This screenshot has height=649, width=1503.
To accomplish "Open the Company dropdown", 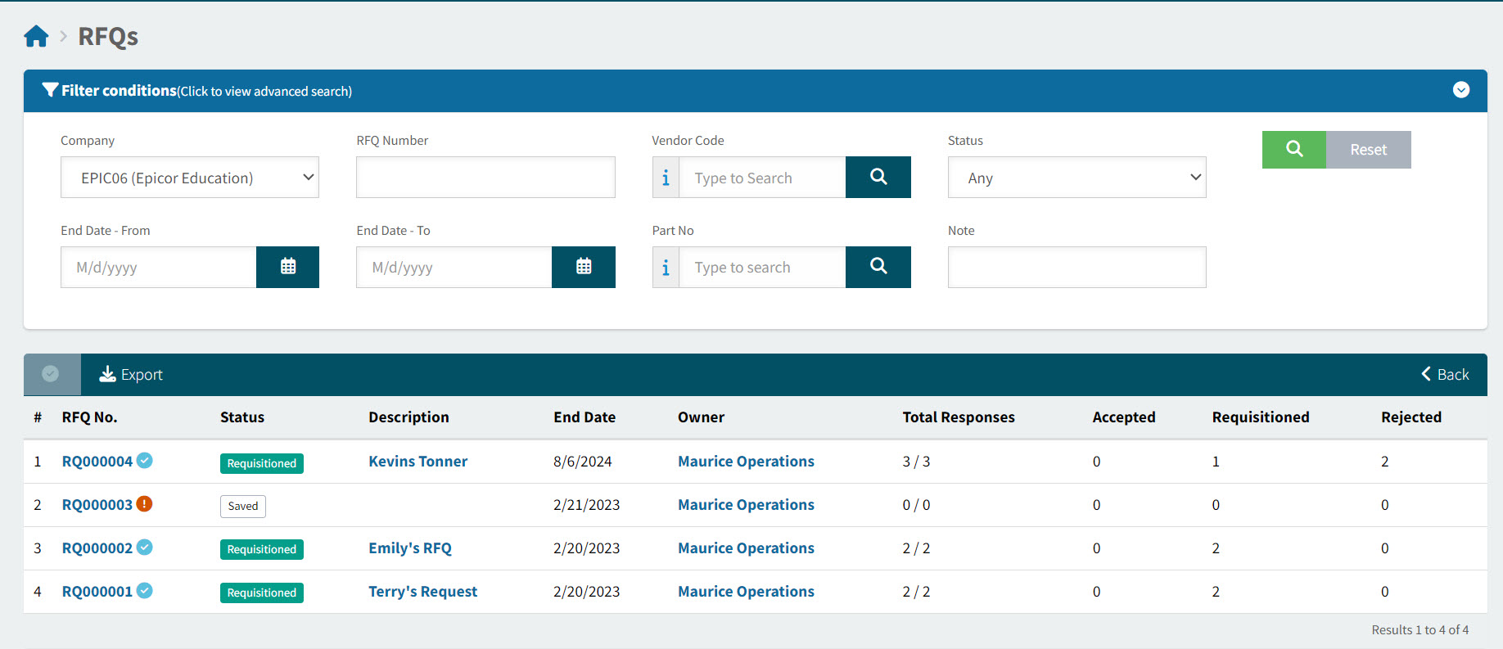I will click(190, 178).
